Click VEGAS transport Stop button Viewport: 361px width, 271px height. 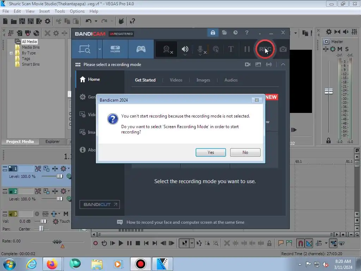(138, 243)
